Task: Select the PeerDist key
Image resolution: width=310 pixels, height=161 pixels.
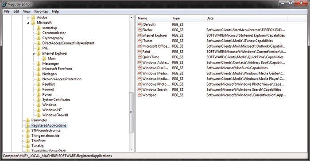Action: pyautogui.click(x=48, y=84)
